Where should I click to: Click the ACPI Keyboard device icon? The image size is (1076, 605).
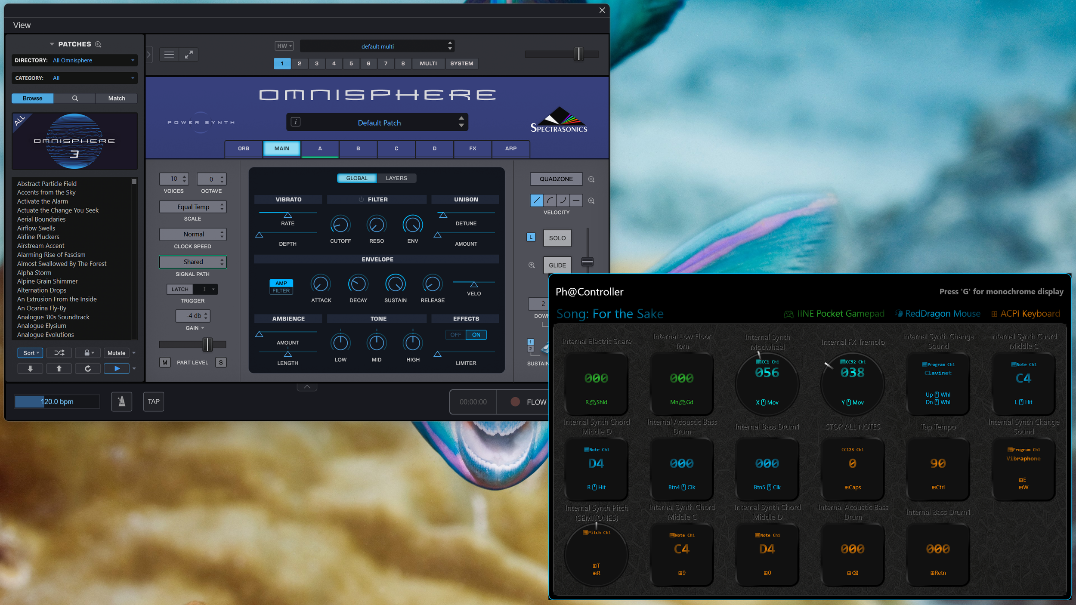click(994, 314)
